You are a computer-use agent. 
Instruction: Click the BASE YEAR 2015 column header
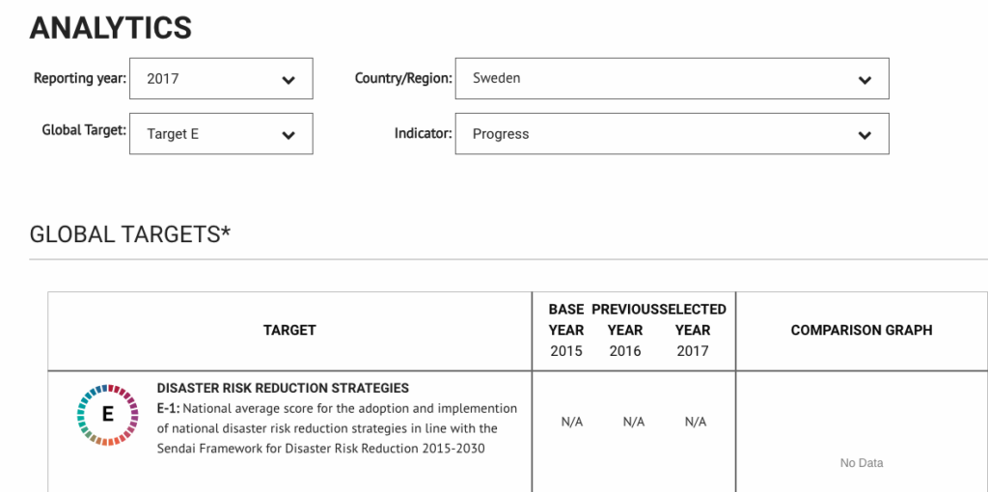click(x=566, y=330)
